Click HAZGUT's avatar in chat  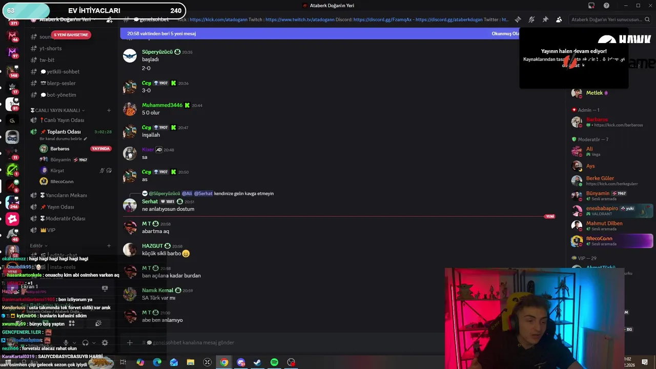pyautogui.click(x=130, y=249)
